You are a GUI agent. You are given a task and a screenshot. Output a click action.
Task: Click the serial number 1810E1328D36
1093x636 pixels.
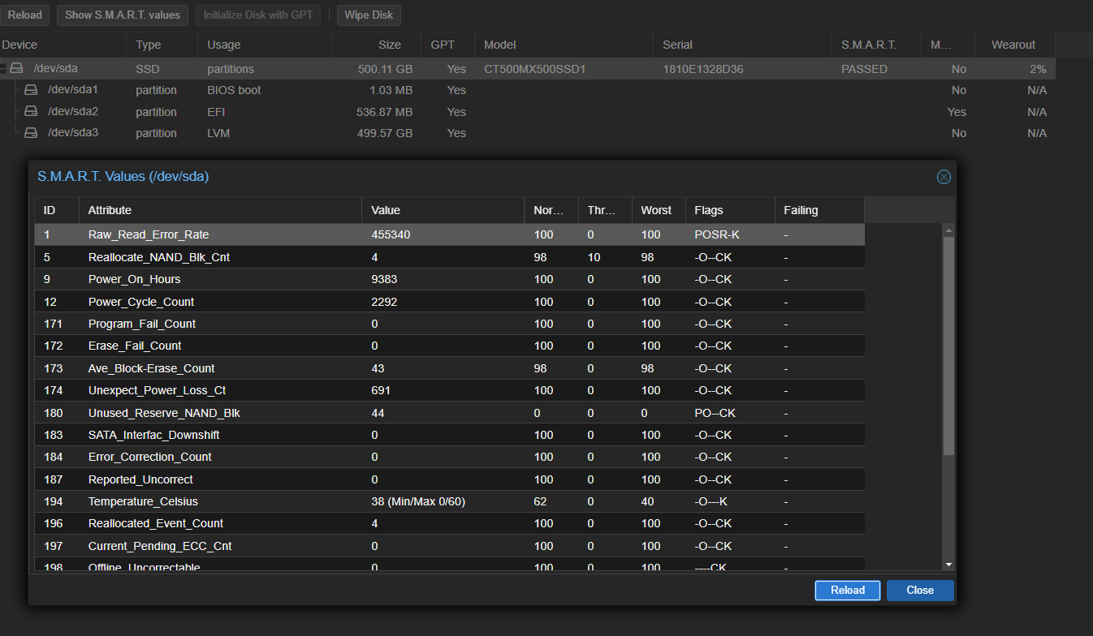coord(702,69)
